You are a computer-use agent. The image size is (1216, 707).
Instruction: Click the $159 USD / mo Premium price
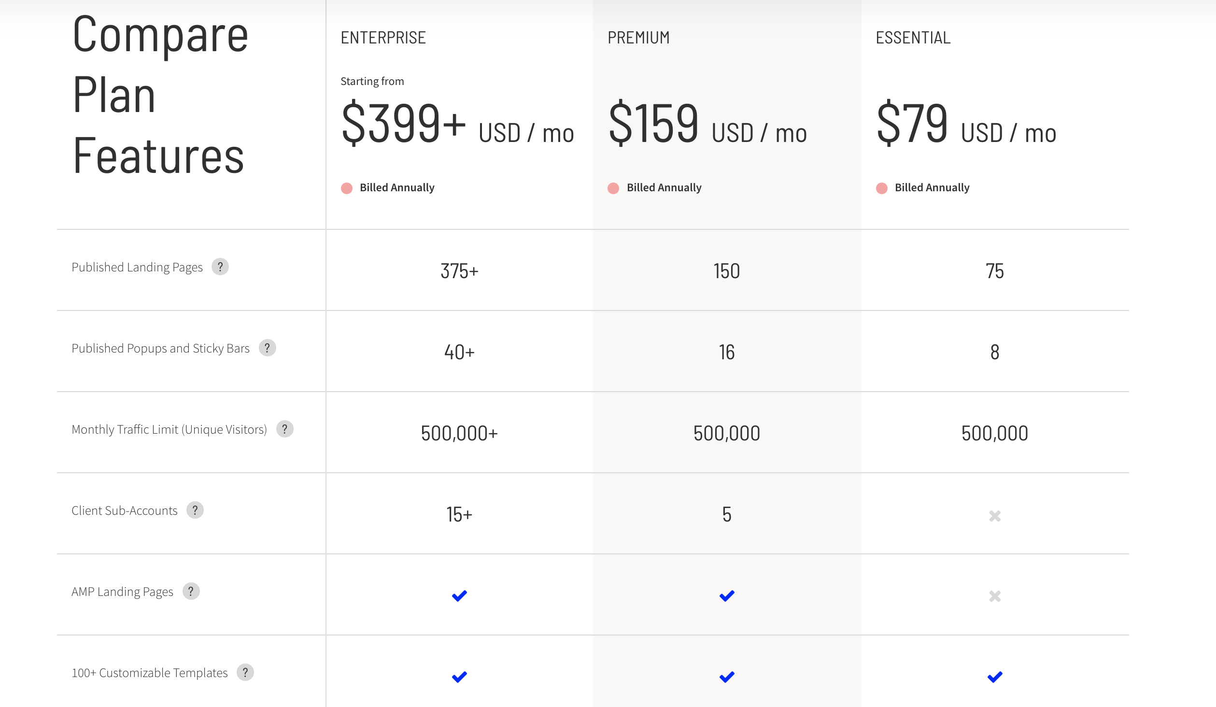[x=707, y=123]
